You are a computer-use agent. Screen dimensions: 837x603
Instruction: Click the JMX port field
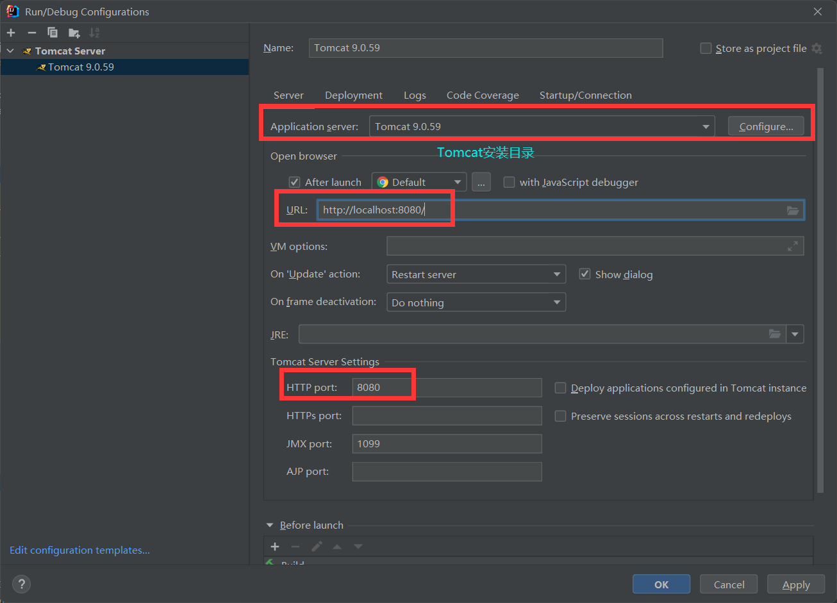point(447,443)
